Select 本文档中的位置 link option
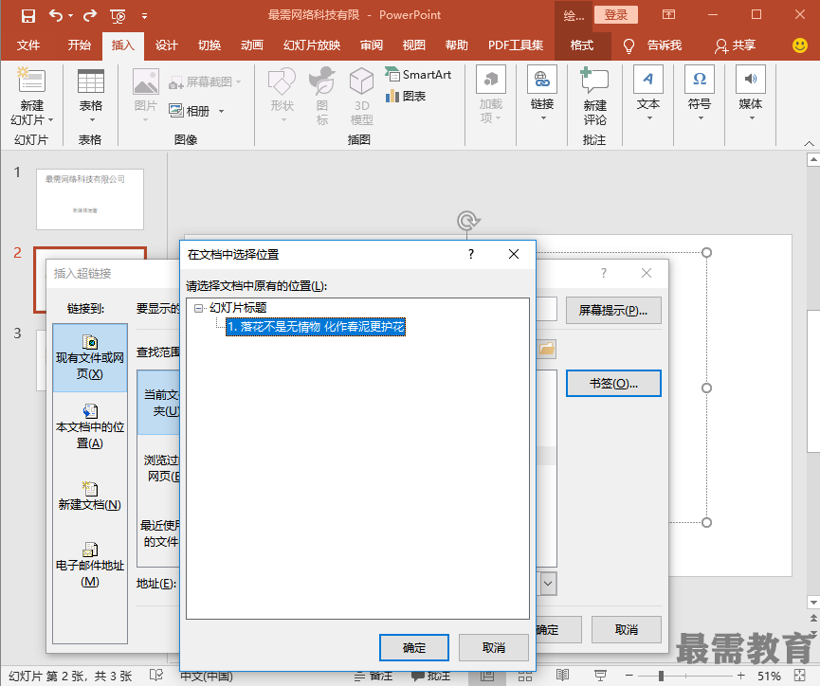820x686 pixels. point(90,426)
